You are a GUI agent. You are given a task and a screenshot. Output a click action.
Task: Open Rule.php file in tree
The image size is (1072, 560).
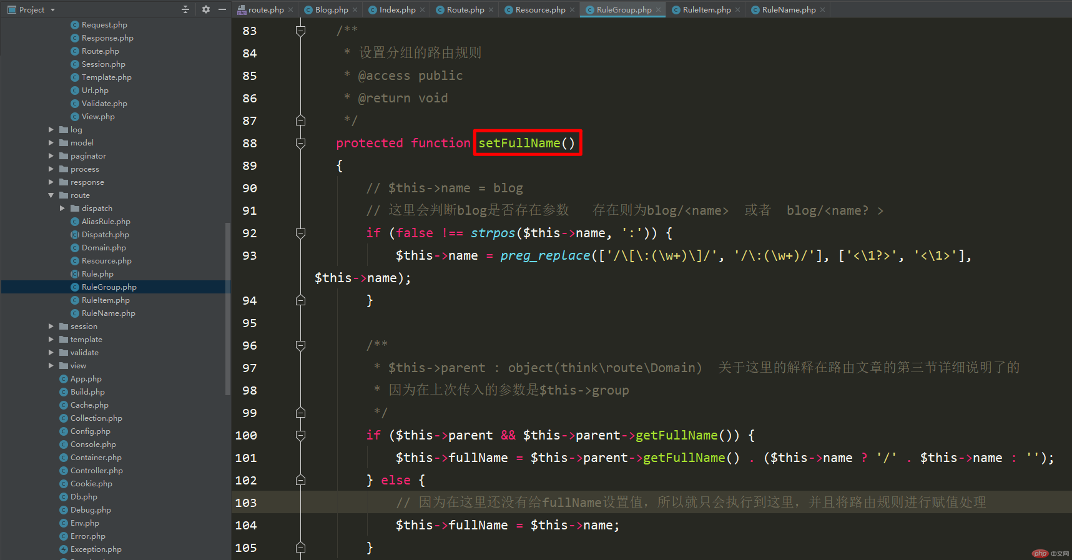click(97, 273)
